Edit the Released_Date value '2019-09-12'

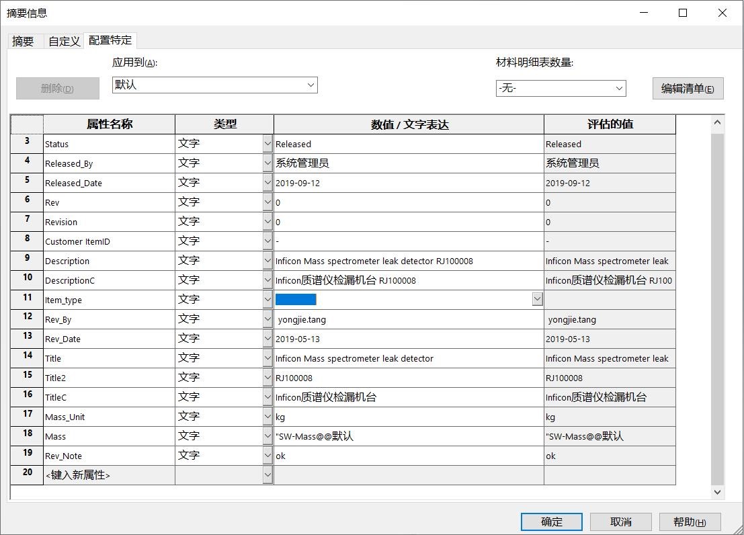(409, 183)
